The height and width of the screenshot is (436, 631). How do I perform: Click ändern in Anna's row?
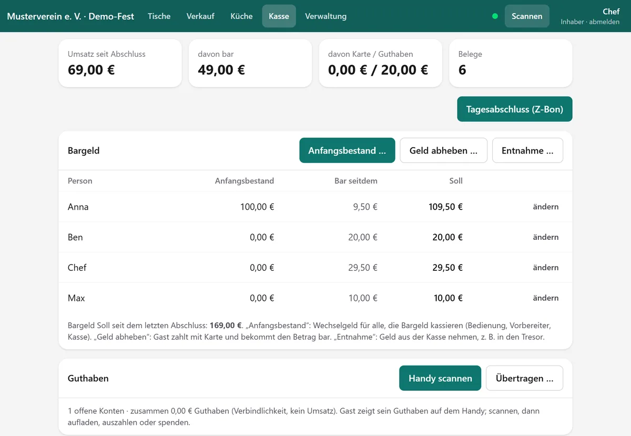[546, 207]
